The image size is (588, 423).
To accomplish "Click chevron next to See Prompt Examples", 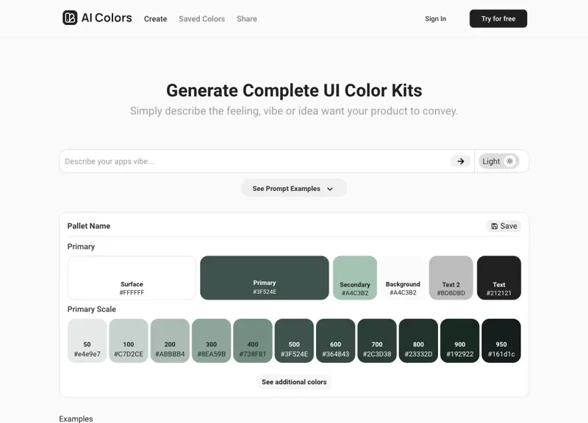I will (x=330, y=189).
